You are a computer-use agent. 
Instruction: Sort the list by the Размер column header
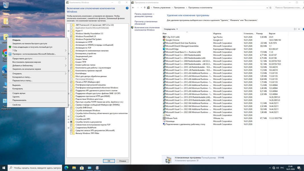tap(259, 33)
